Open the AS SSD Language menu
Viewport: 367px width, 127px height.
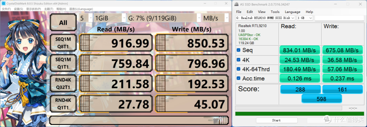[x=293, y=12]
